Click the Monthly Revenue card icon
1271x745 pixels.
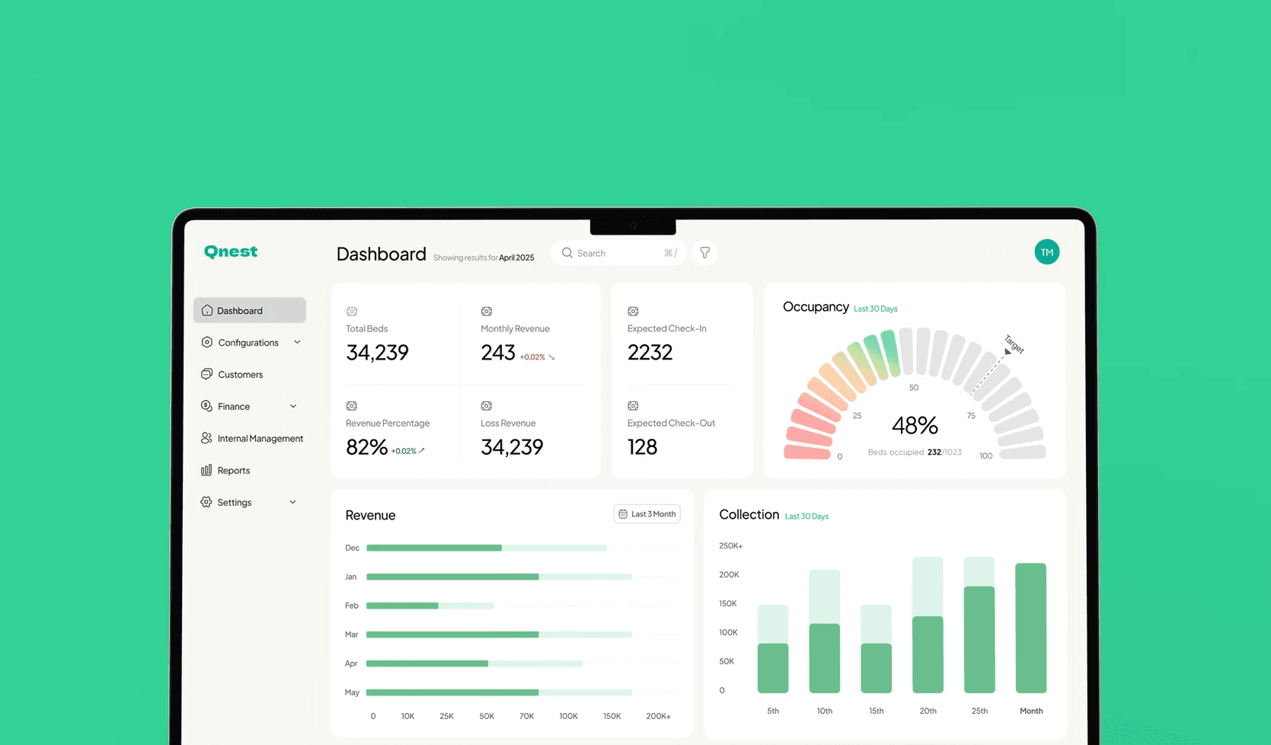(487, 312)
